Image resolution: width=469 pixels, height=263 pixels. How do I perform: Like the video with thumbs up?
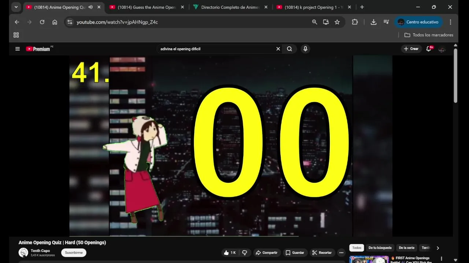tap(230, 252)
